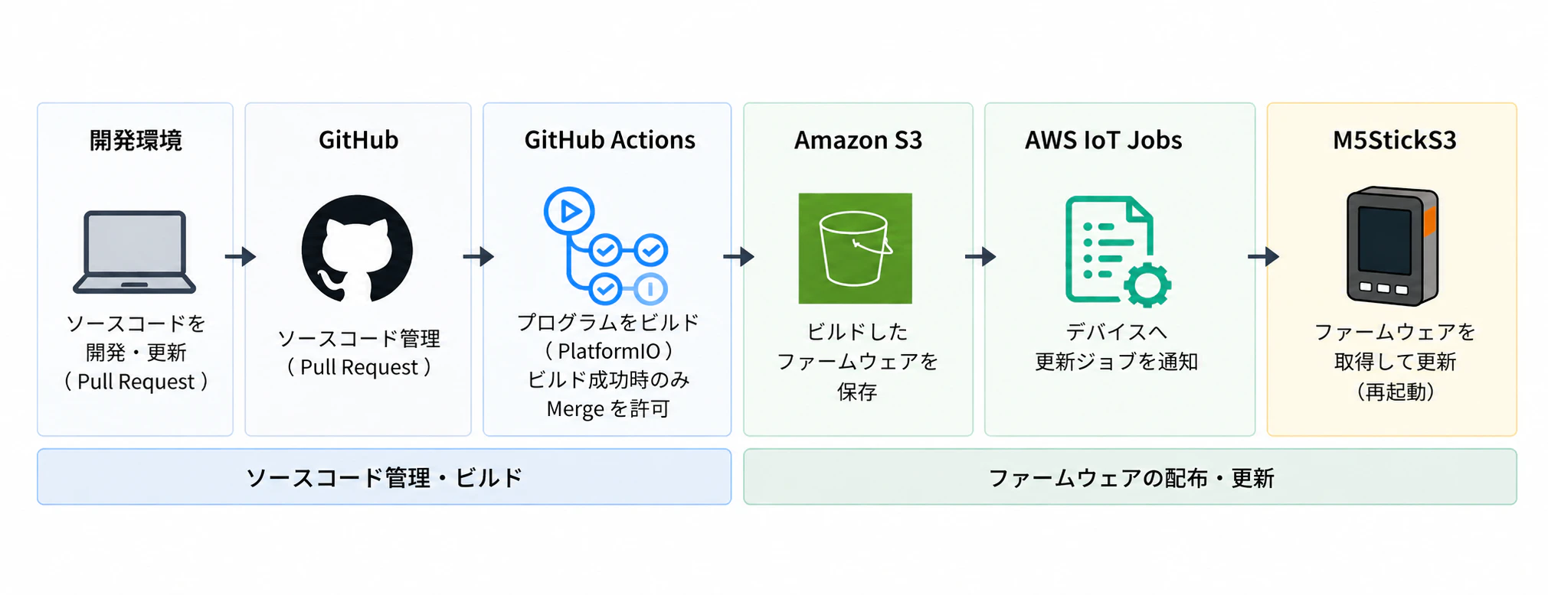The image size is (1548, 595).
Task: Click the laptop icon under 開発環境
Action: coord(135,252)
